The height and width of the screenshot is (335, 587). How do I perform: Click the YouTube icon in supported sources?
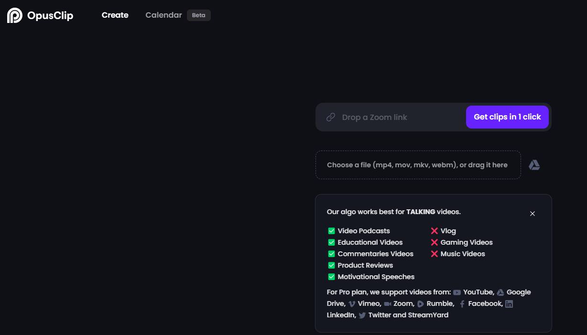[x=457, y=292]
